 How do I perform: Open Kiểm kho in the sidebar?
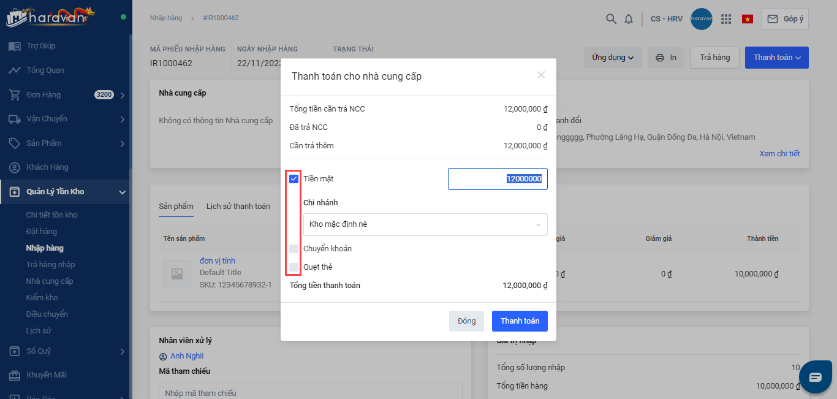coord(42,298)
